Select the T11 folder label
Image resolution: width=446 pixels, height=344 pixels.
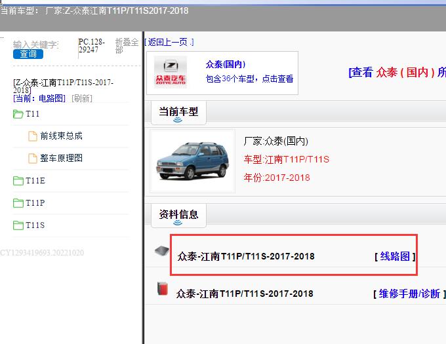point(32,113)
